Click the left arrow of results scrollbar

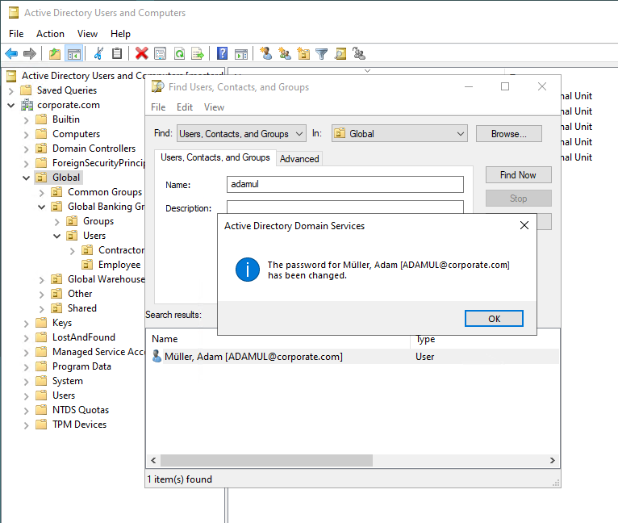153,460
